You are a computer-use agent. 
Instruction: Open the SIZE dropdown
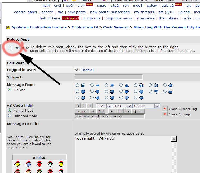(x=104, y=106)
